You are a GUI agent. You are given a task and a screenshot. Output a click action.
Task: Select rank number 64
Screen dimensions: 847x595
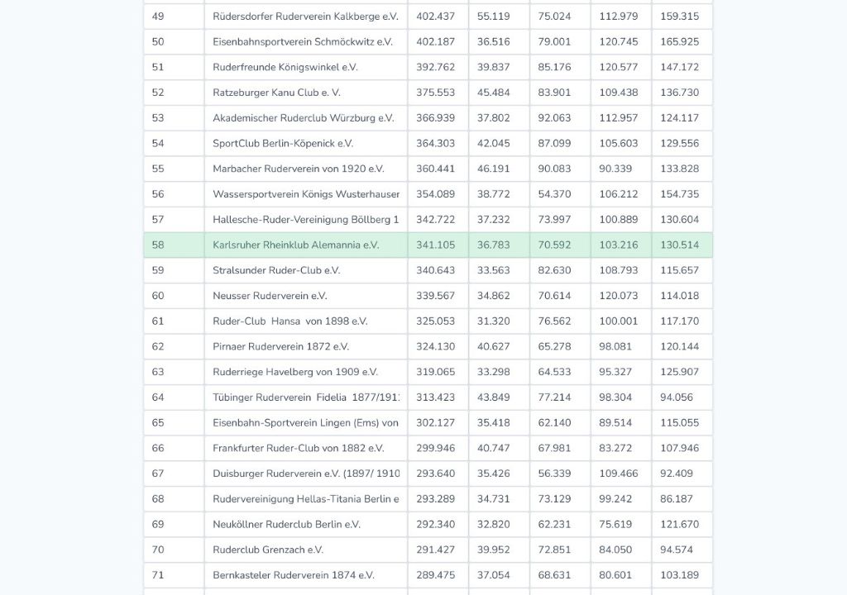pos(158,397)
